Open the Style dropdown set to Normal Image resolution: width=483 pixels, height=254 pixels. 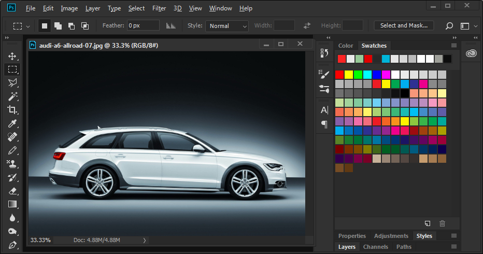(x=227, y=26)
